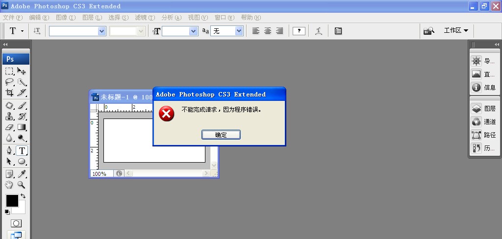Toggle text orientation in options bar
The height and width of the screenshot is (239, 502).
37,31
